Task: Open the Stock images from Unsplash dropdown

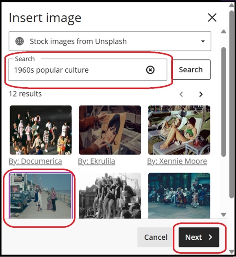Action: pyautogui.click(x=110, y=41)
